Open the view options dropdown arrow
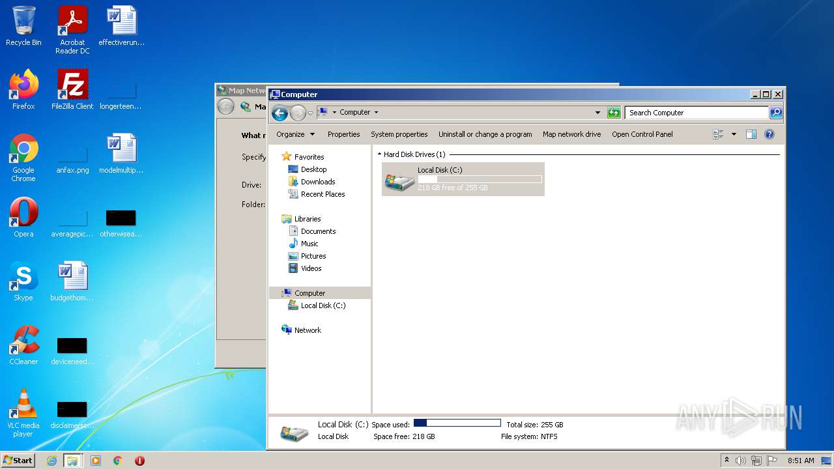Viewport: 834px width, 469px height. click(x=734, y=134)
